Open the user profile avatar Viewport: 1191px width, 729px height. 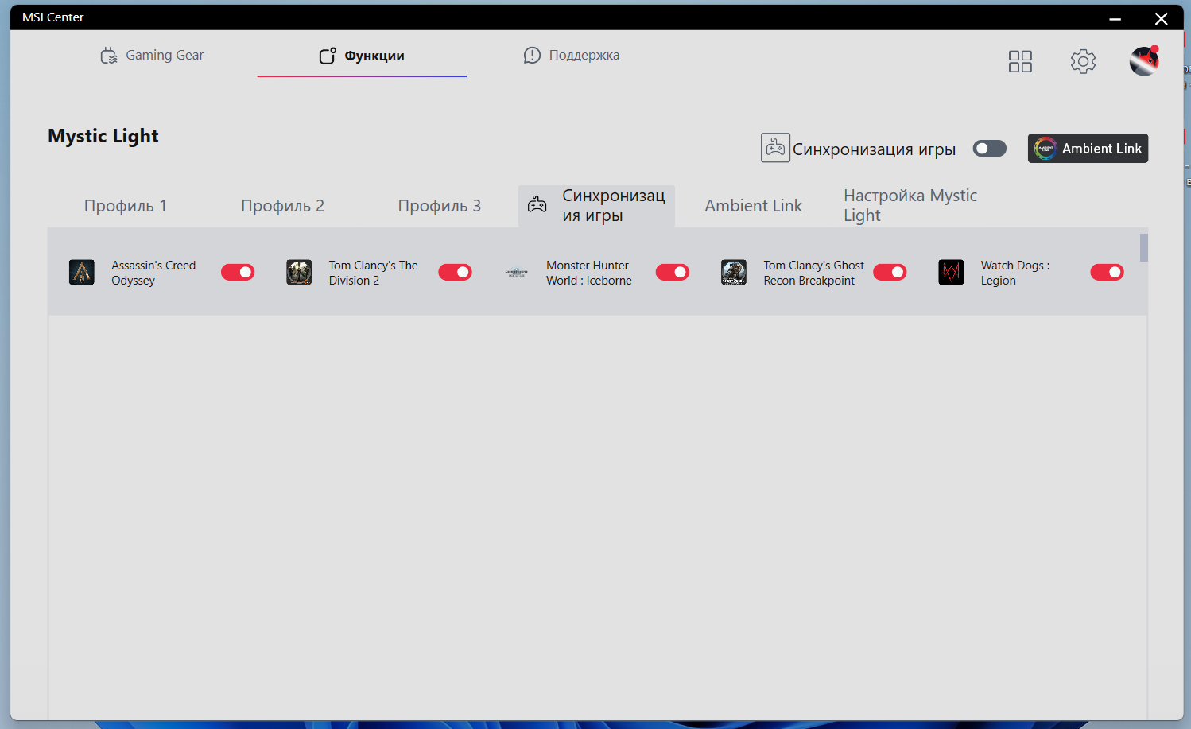point(1144,60)
